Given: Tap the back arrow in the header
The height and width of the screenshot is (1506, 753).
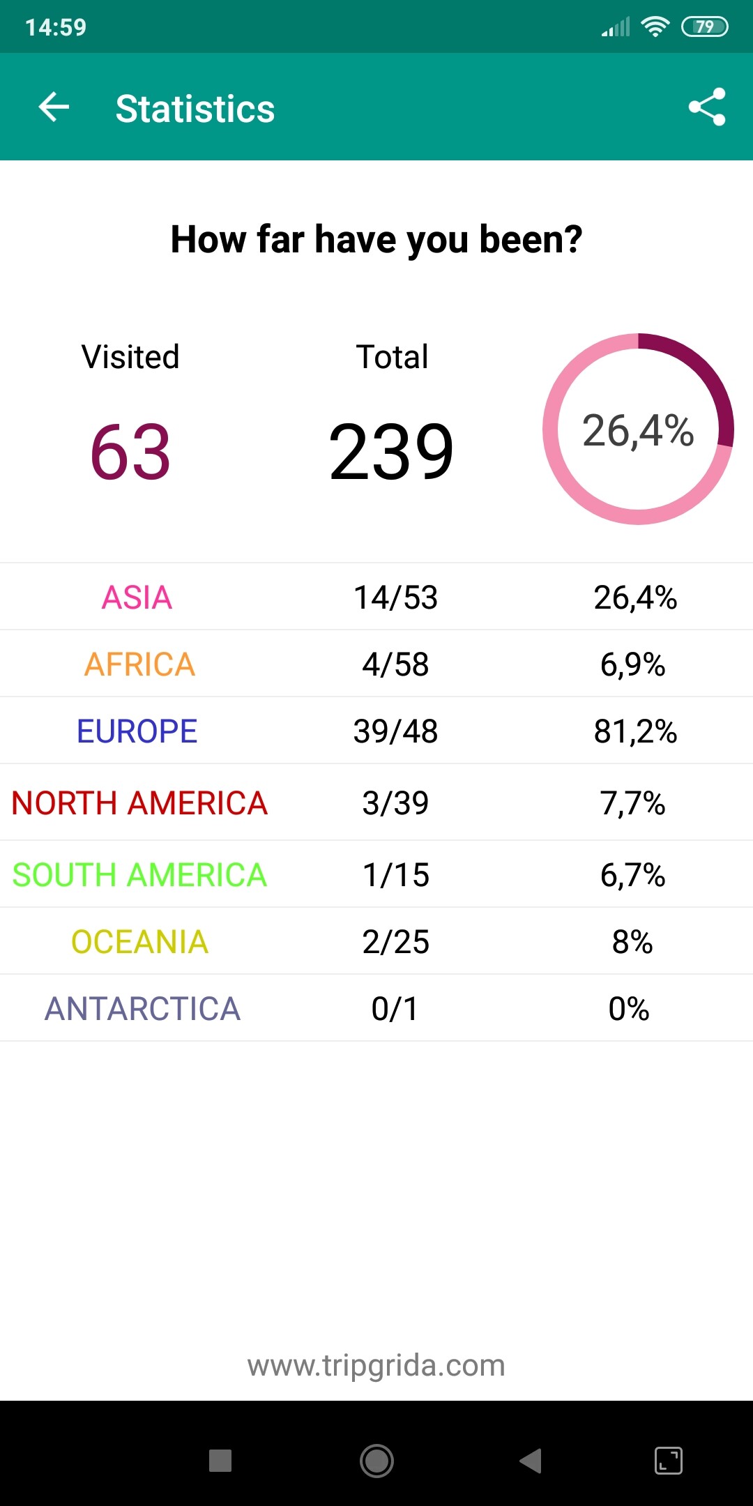Looking at the screenshot, I should [54, 107].
